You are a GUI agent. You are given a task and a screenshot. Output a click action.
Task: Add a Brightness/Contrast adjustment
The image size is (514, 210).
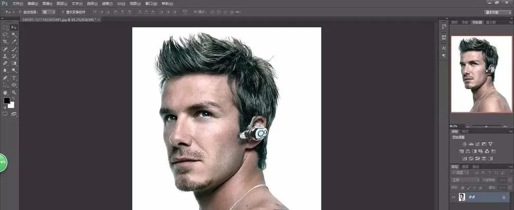point(464,144)
